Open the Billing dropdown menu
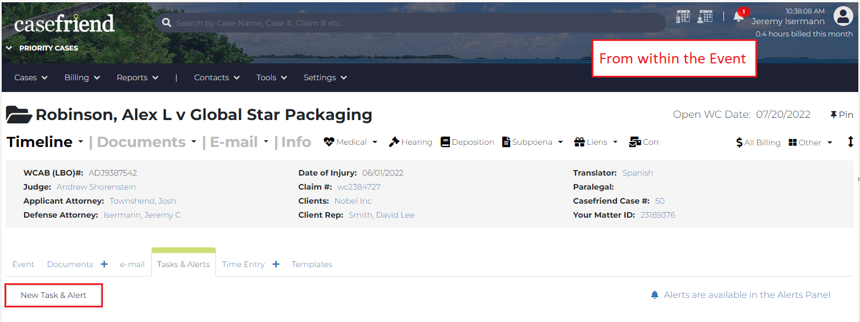This screenshot has width=860, height=322. click(x=82, y=77)
